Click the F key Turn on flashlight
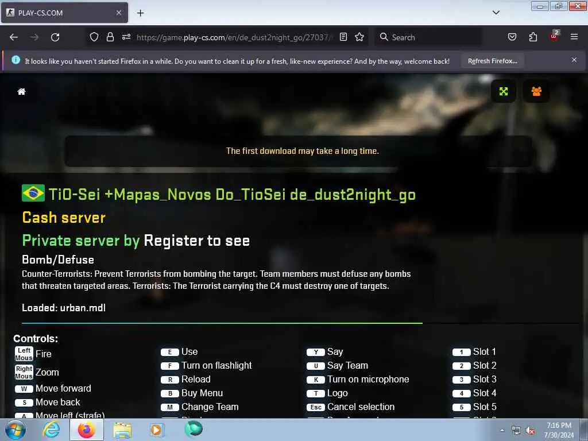 tap(170, 366)
